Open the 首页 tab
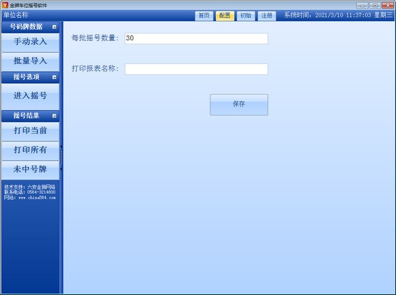 204,16
